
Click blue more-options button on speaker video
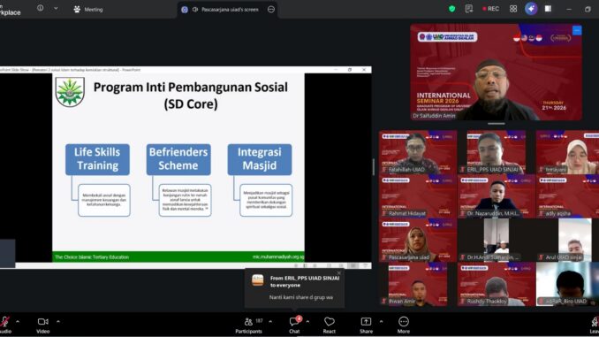[x=577, y=30]
